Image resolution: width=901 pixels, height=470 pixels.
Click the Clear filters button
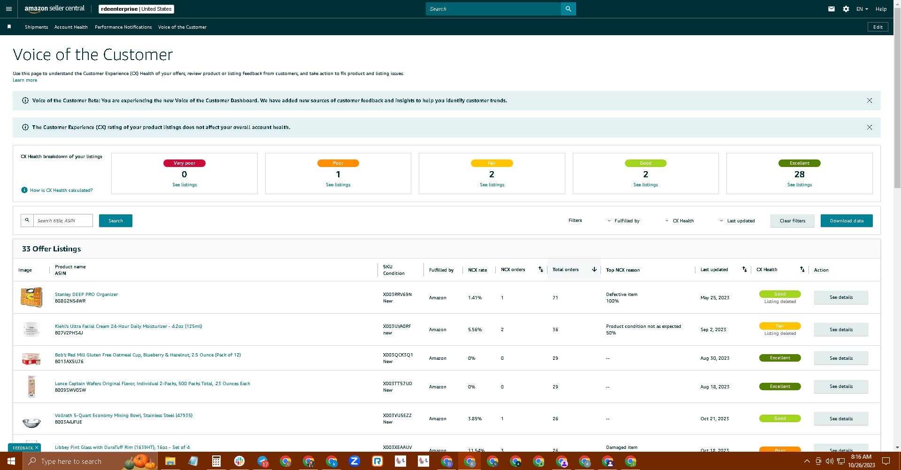coord(792,220)
